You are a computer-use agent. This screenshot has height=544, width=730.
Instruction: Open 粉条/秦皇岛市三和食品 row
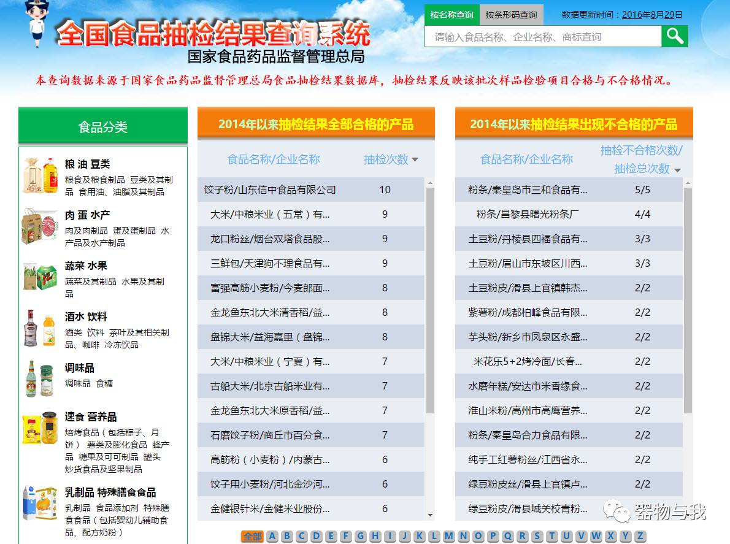pos(569,190)
